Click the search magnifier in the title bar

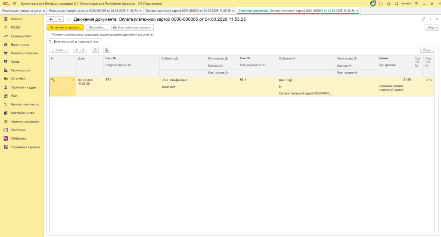[396, 3]
